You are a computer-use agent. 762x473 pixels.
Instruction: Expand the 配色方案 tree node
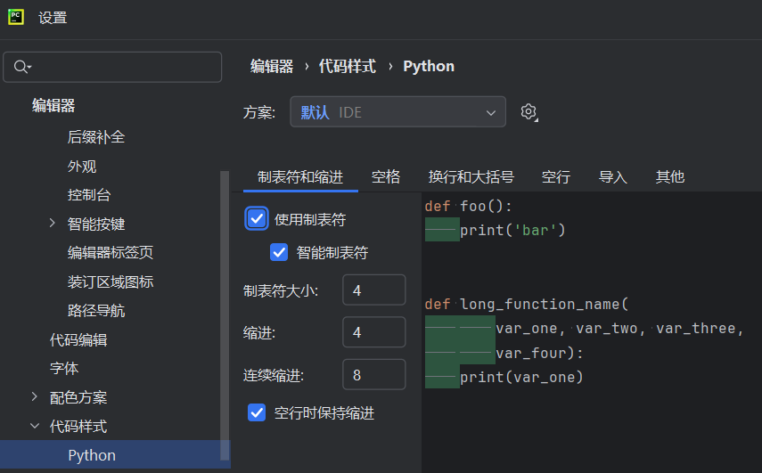34,397
